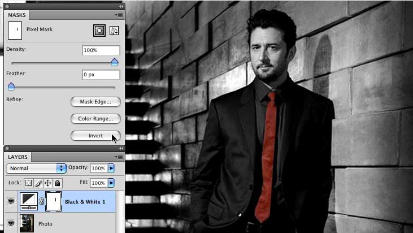The height and width of the screenshot is (233, 413).
Task: Open the Fill slider arrow
Action: point(111,183)
